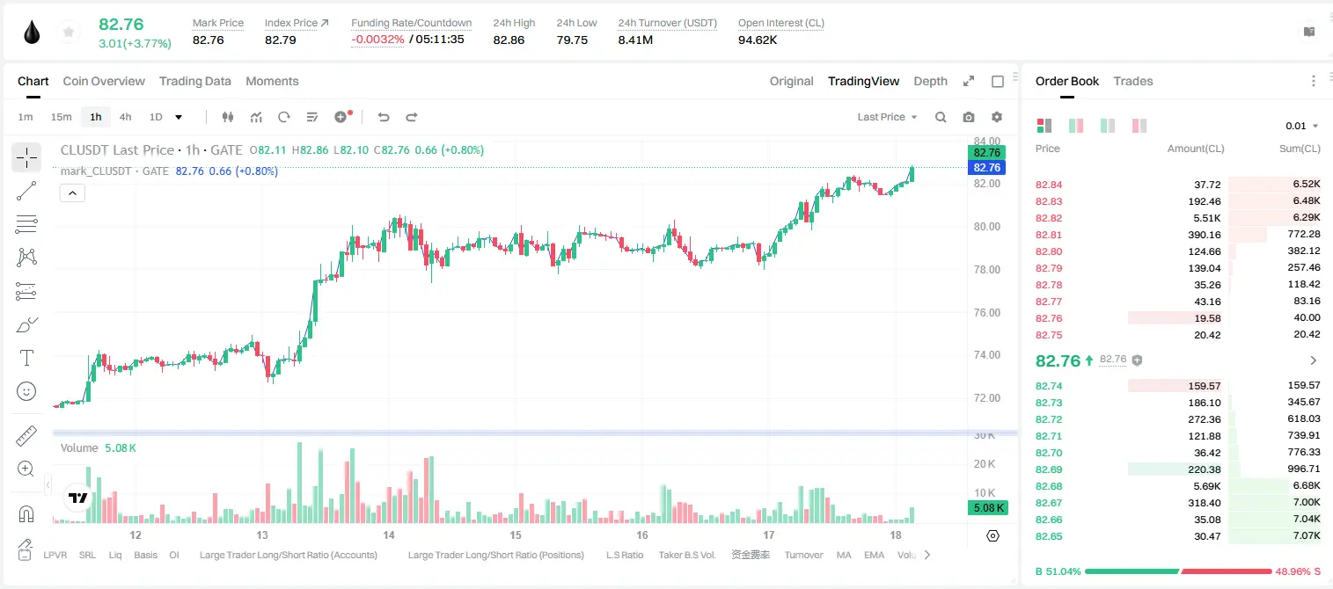1333x589 pixels.
Task: Open the emoji sticker tool
Action: click(x=26, y=391)
